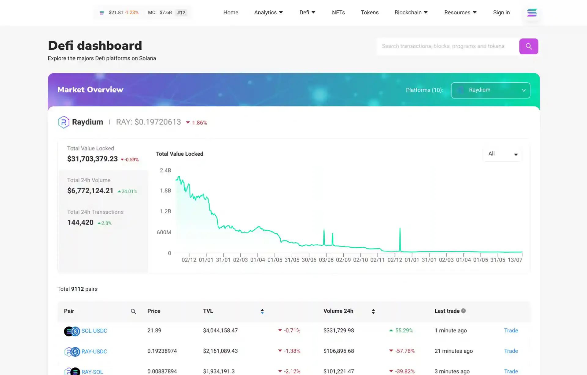Select the Total 24h Transactions stat card
The width and height of the screenshot is (587, 375).
tap(103, 218)
